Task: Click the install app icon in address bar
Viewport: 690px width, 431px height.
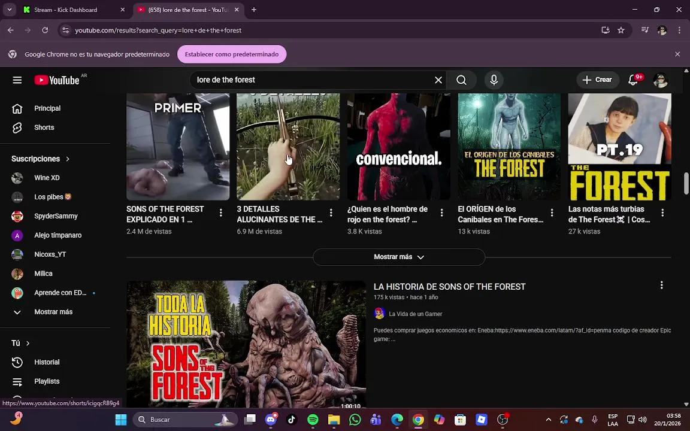Action: [606, 31]
